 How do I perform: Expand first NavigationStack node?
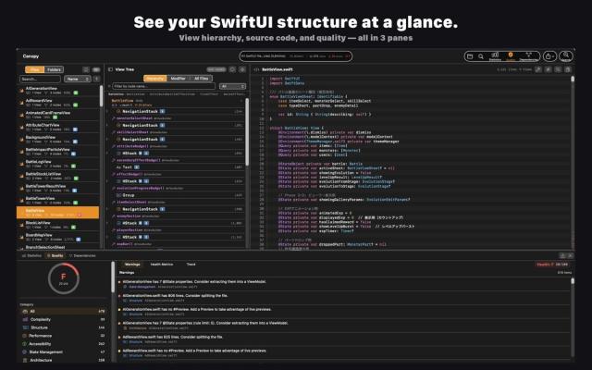[108, 112]
